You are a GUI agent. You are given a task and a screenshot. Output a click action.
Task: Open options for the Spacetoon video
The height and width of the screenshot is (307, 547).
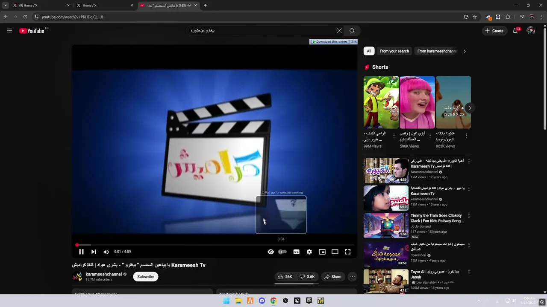[469, 245]
